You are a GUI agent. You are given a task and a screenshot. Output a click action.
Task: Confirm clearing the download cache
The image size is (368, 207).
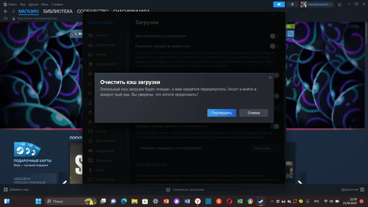pyautogui.click(x=221, y=113)
